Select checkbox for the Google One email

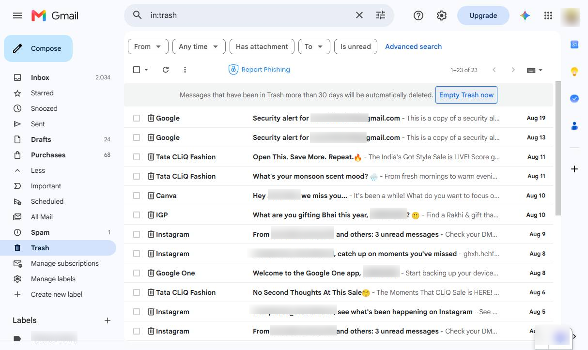[137, 273]
